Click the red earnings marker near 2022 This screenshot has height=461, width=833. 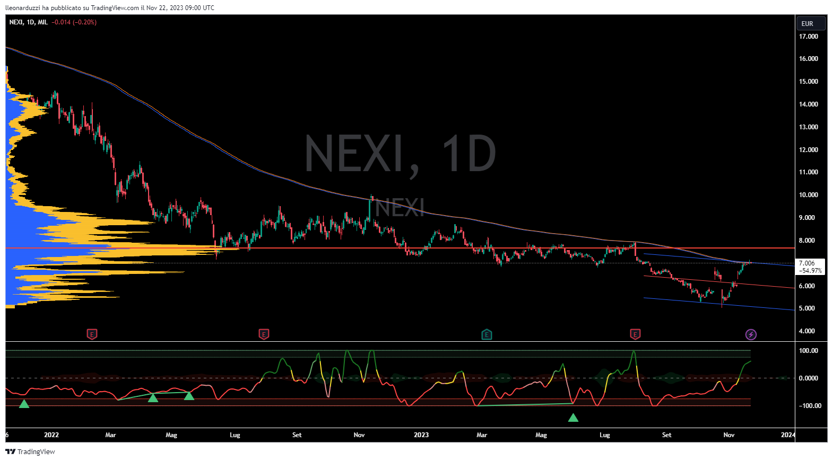click(92, 334)
